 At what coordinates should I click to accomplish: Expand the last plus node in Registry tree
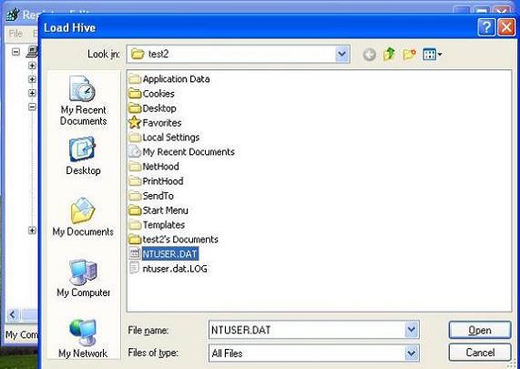point(32,230)
